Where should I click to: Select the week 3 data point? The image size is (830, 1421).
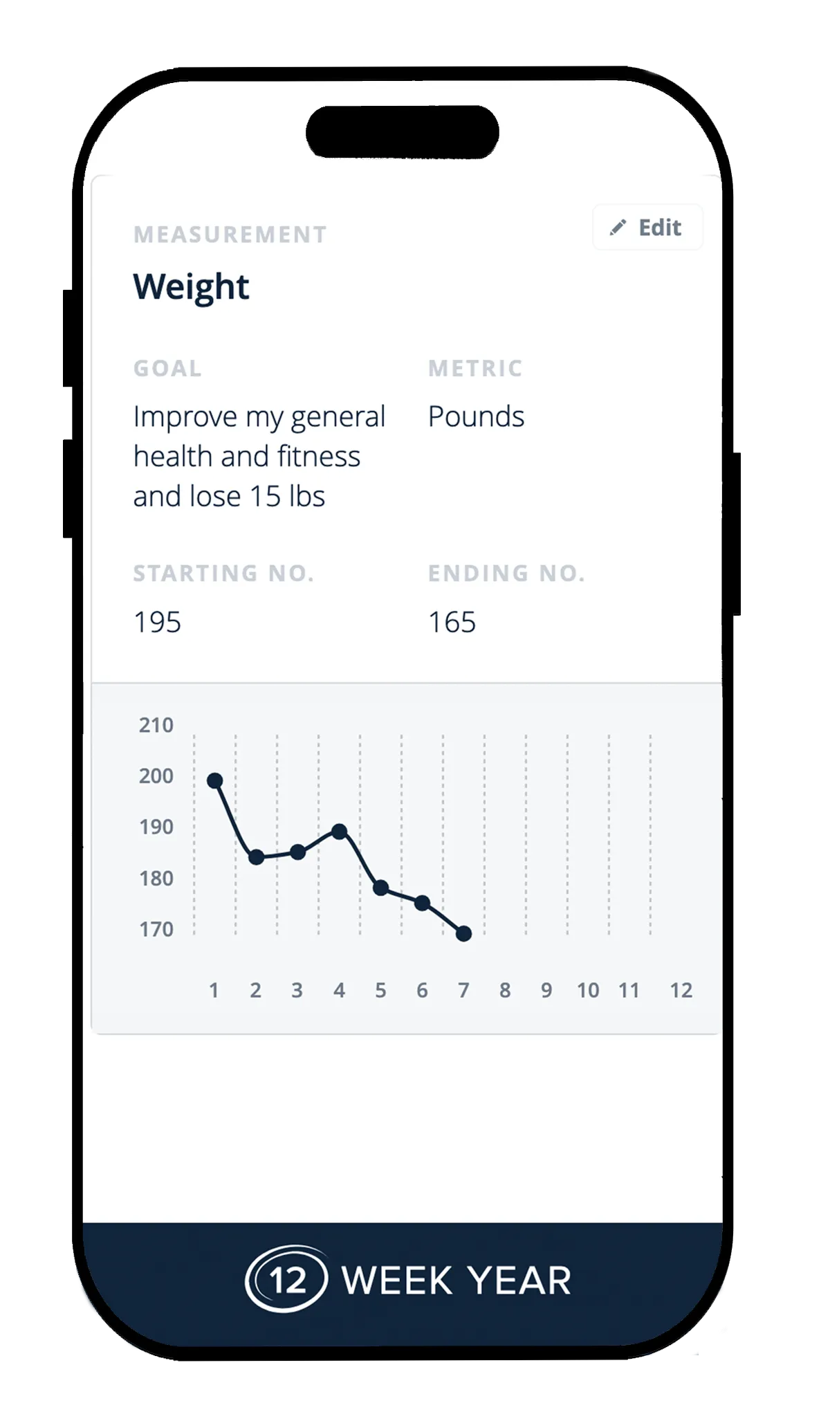point(297,852)
